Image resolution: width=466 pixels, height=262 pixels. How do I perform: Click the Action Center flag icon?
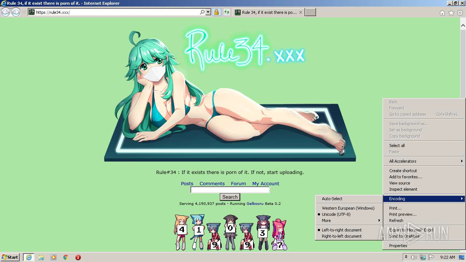pyautogui.click(x=431, y=257)
